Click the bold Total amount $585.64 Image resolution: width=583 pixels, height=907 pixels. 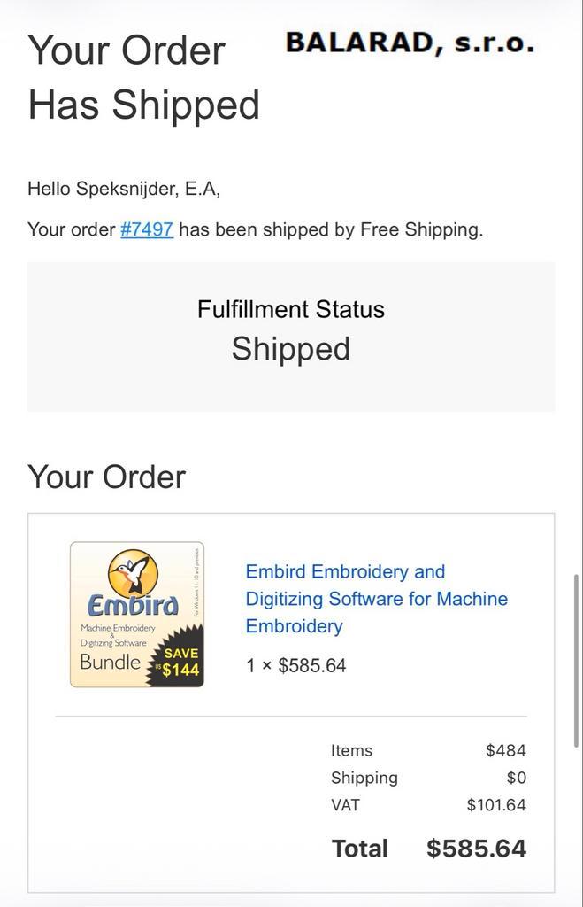[x=476, y=849]
